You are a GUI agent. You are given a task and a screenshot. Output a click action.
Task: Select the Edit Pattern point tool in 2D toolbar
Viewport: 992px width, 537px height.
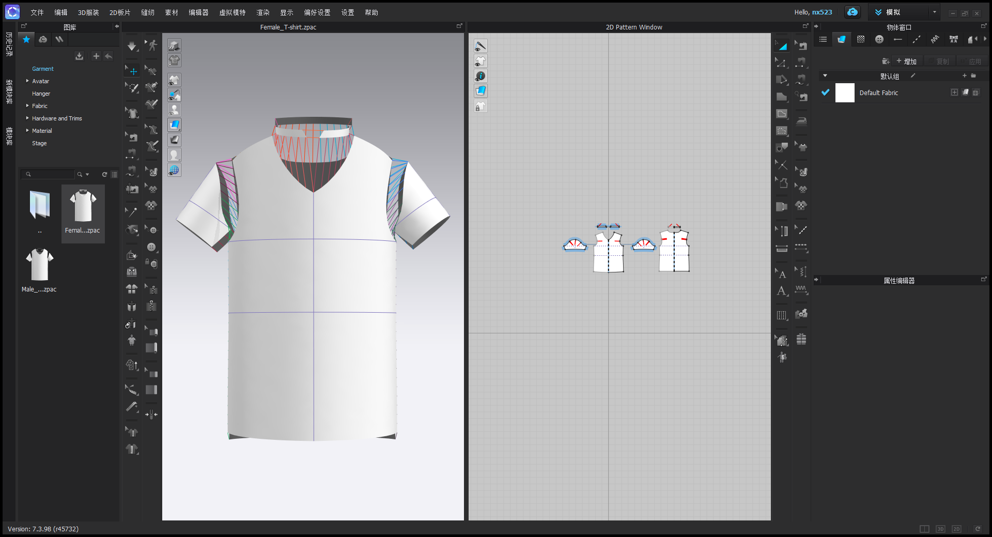782,63
